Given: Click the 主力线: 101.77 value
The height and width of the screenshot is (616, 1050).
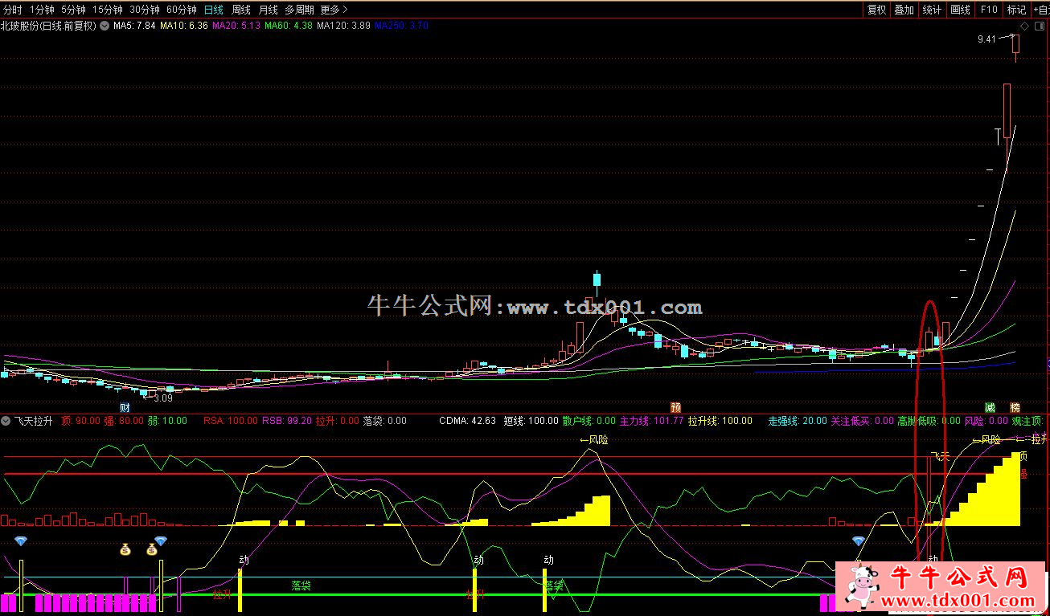Looking at the screenshot, I should [651, 420].
